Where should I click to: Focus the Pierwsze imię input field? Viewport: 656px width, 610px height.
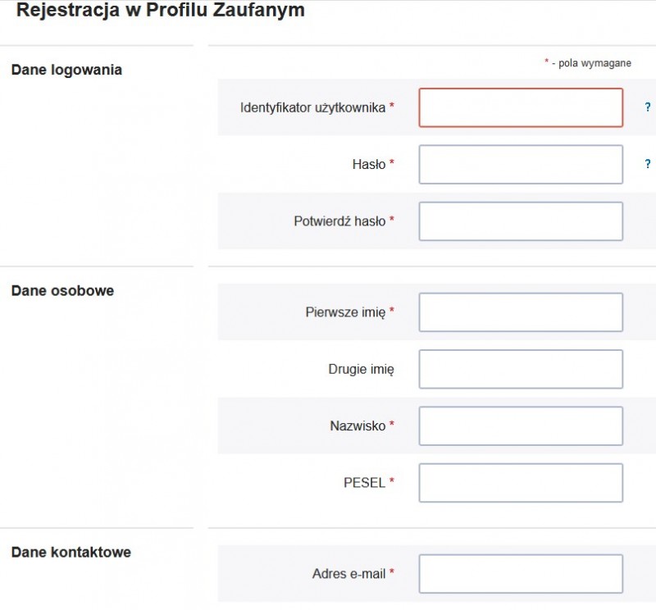[x=521, y=312]
